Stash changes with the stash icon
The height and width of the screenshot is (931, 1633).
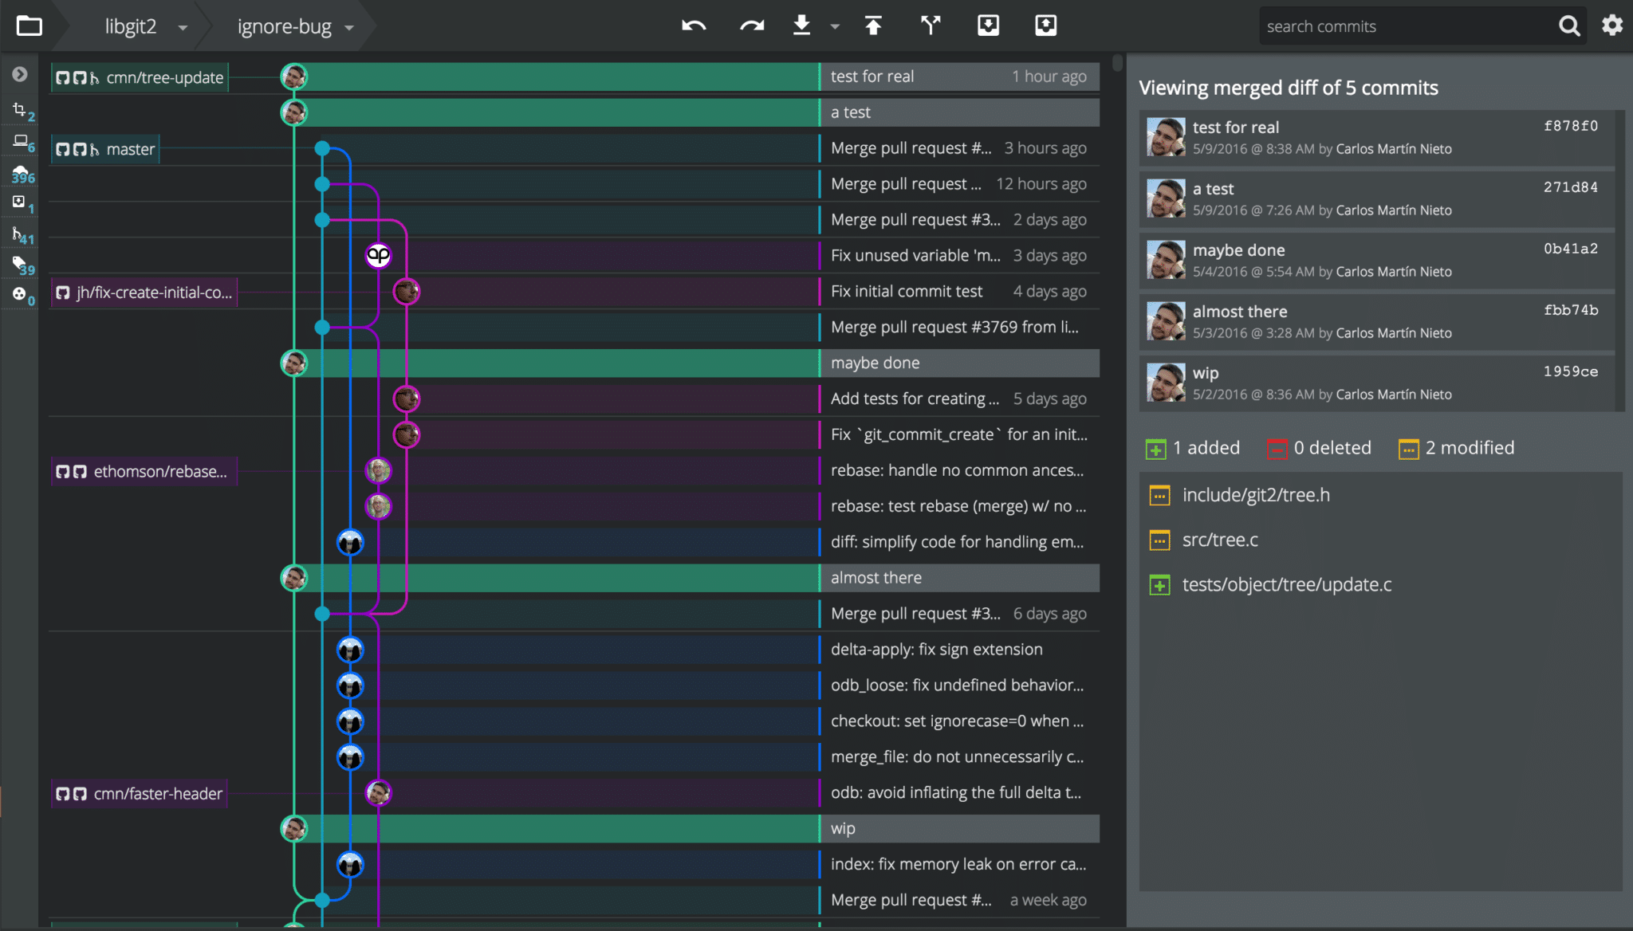point(988,26)
